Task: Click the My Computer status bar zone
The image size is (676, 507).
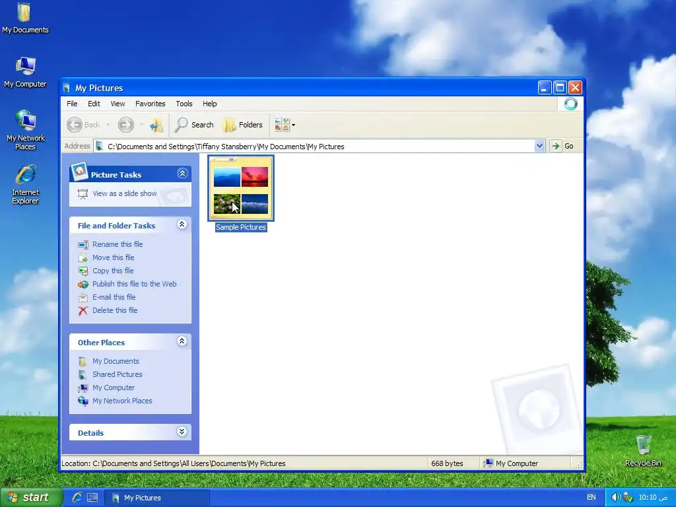Action: (x=511, y=463)
